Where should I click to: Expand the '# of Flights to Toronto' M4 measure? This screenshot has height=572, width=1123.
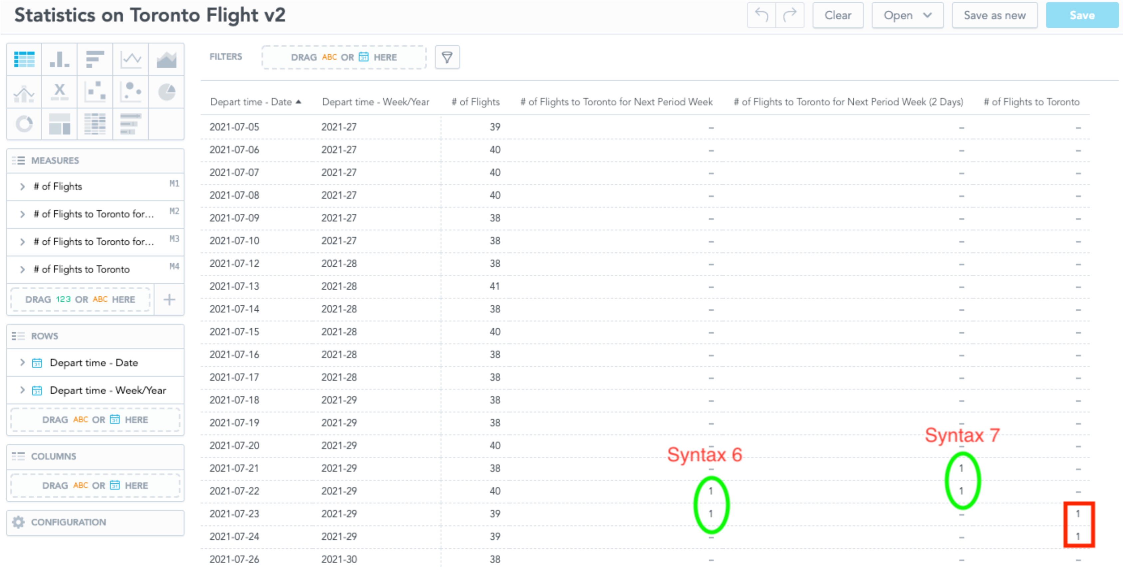click(22, 269)
